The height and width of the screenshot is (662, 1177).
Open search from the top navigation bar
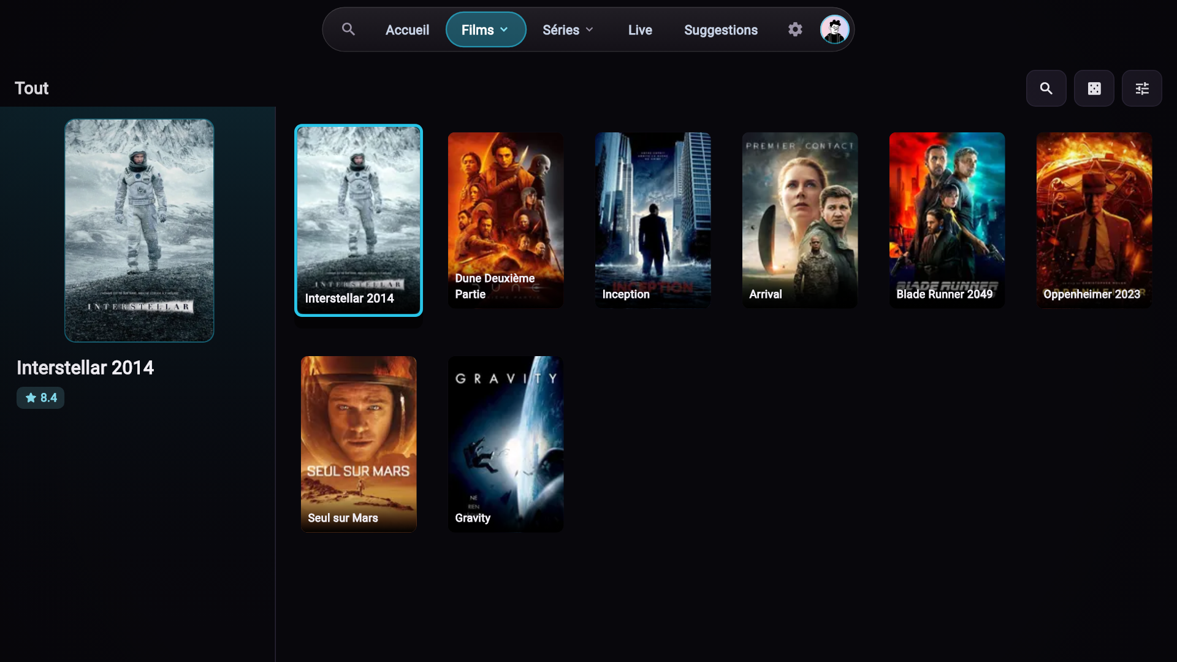(348, 29)
